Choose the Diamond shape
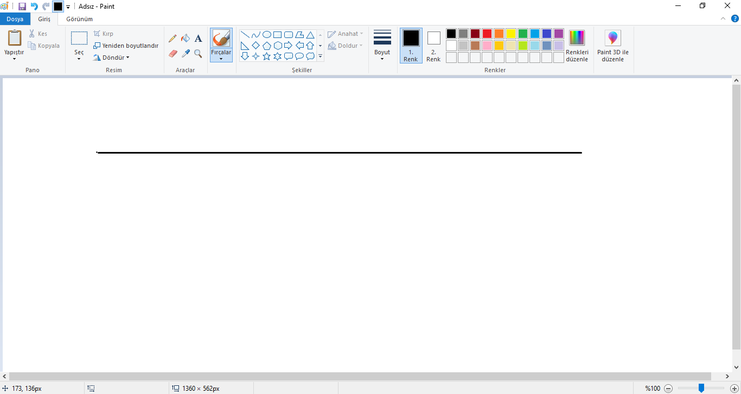This screenshot has width=741, height=394. (256, 46)
